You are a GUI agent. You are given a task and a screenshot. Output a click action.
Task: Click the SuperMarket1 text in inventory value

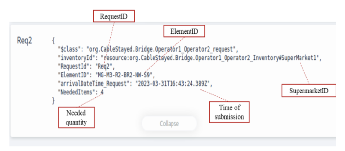pyautogui.click(x=300, y=58)
